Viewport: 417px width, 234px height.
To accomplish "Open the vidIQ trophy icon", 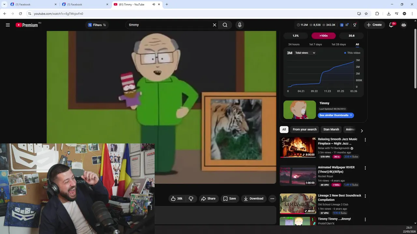I will coord(355,25).
